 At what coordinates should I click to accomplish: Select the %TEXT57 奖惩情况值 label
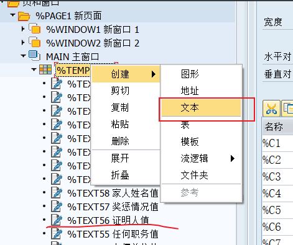coord(113,207)
